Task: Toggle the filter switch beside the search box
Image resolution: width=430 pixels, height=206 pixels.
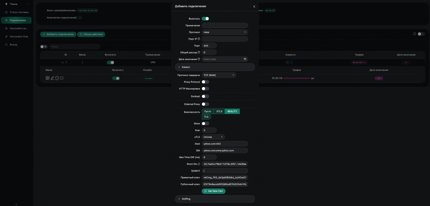Action: (44, 47)
